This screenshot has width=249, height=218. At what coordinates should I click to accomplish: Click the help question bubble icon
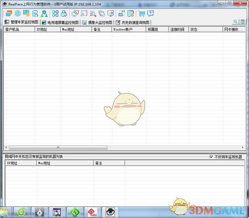[150, 14]
